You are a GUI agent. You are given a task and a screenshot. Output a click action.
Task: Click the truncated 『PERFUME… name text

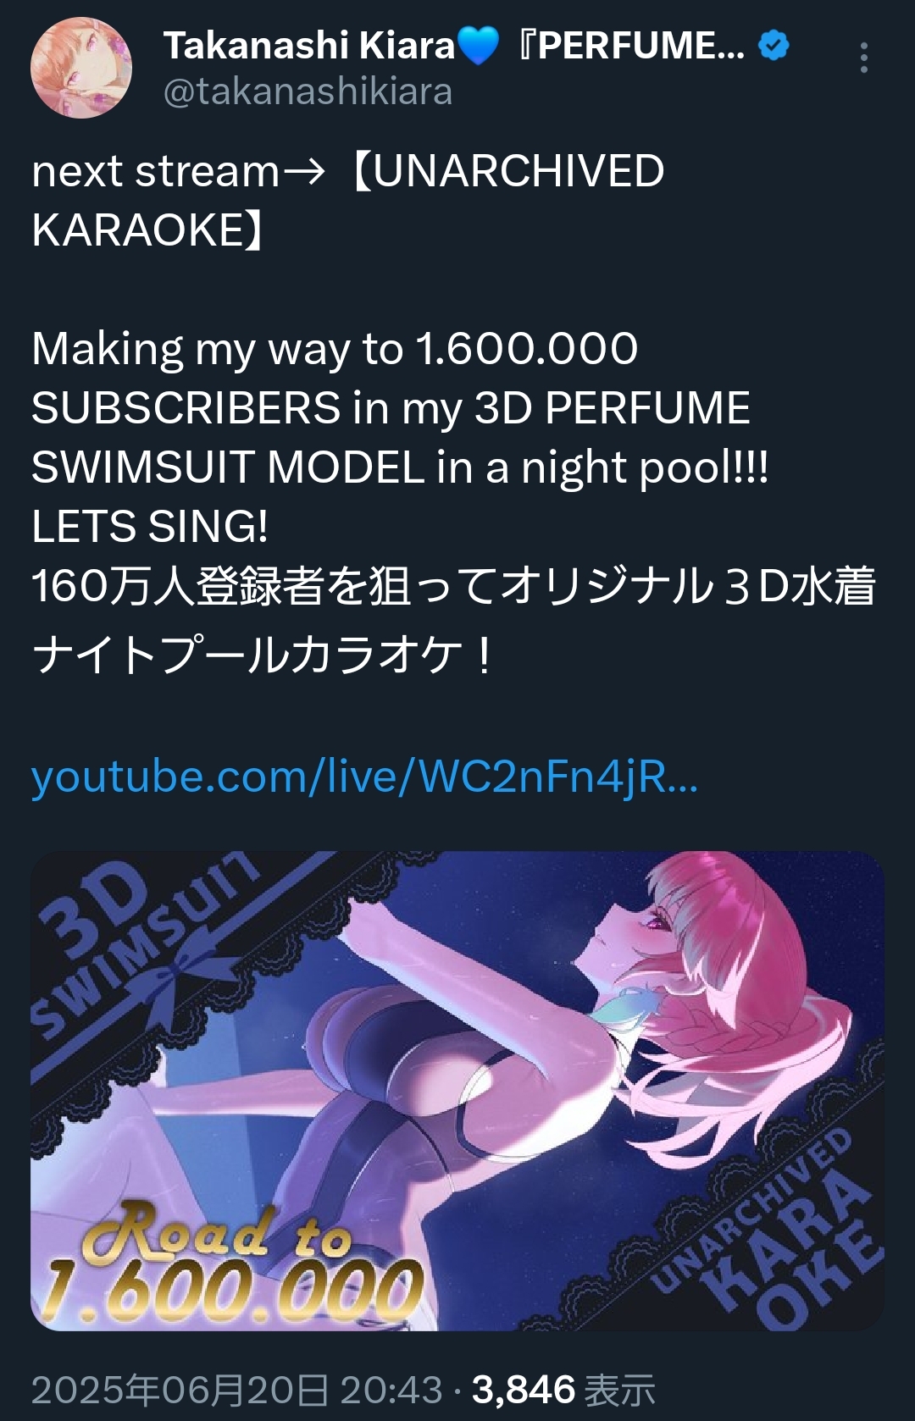[x=631, y=46]
